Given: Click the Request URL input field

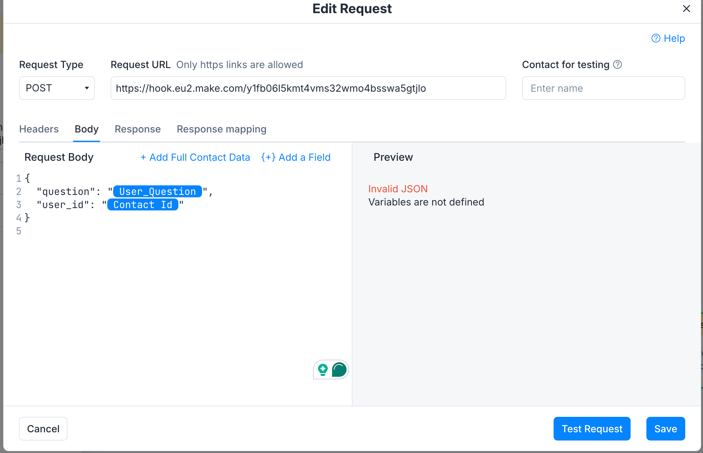Looking at the screenshot, I should pos(308,88).
